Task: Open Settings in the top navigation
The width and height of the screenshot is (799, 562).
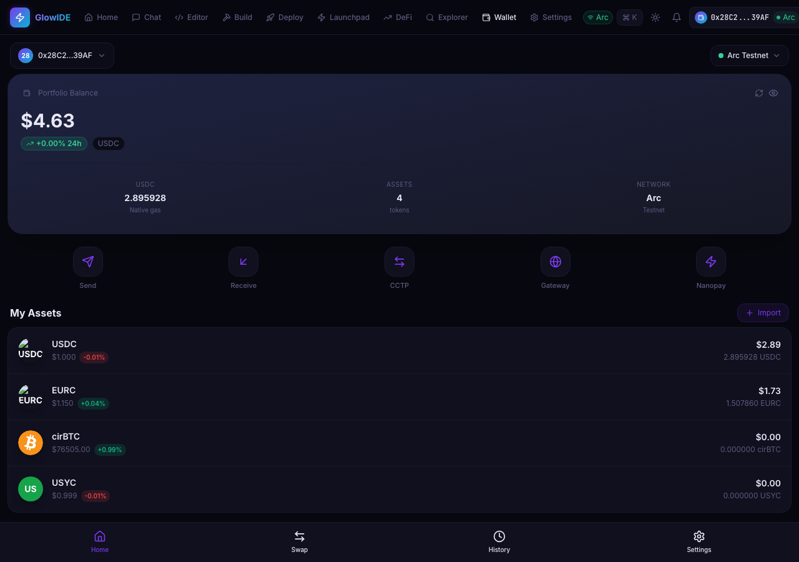Action: coord(551,17)
